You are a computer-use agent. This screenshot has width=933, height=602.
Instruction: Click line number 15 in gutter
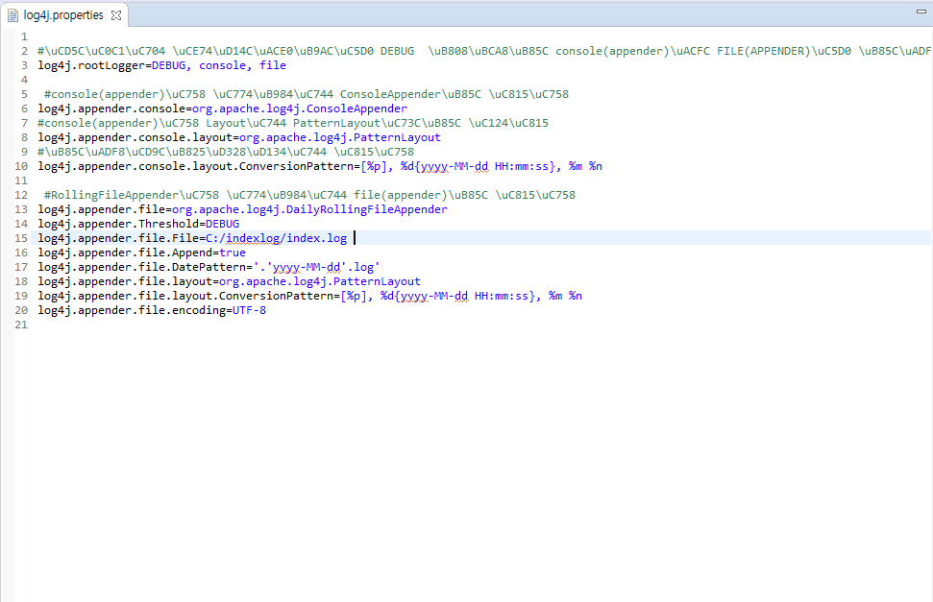[21, 238]
